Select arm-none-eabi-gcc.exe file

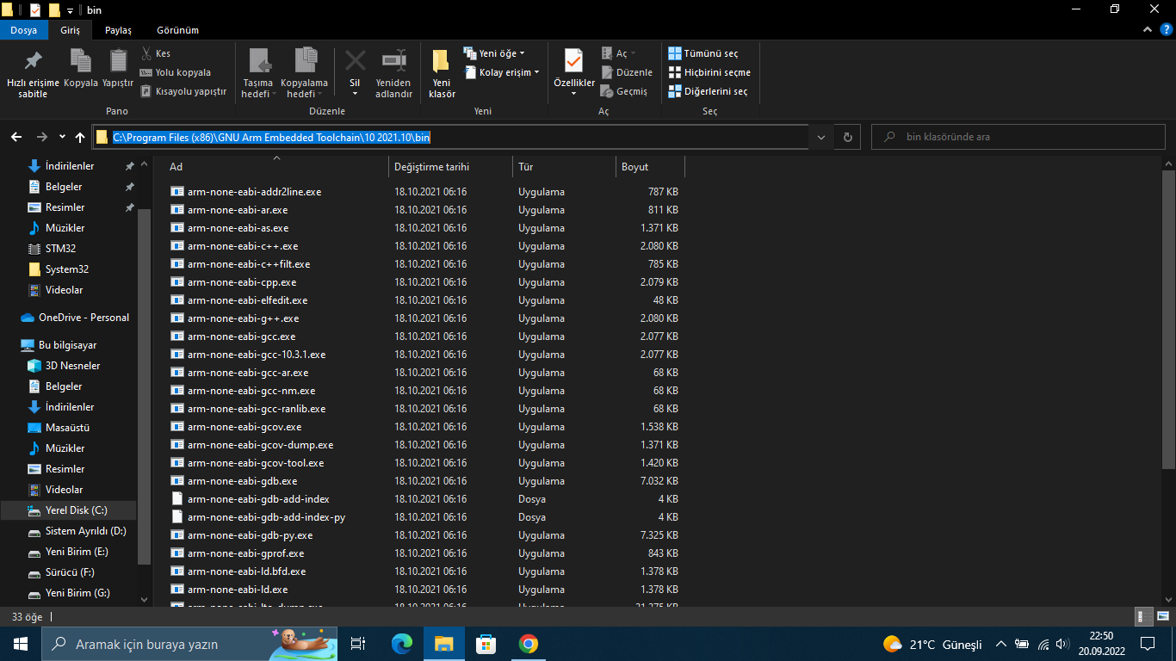coord(241,337)
